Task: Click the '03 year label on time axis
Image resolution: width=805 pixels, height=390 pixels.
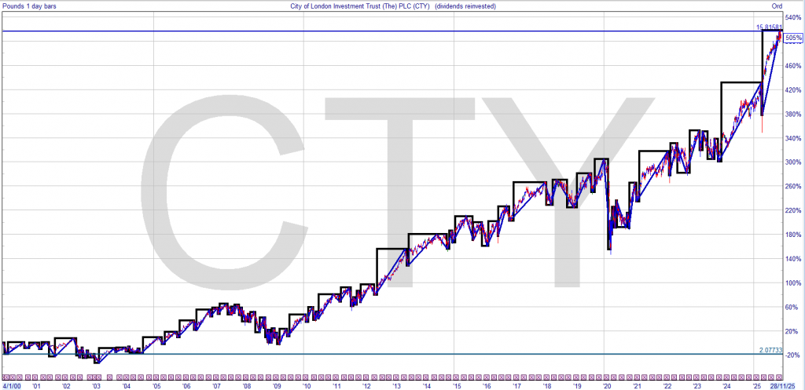Action: click(97, 386)
